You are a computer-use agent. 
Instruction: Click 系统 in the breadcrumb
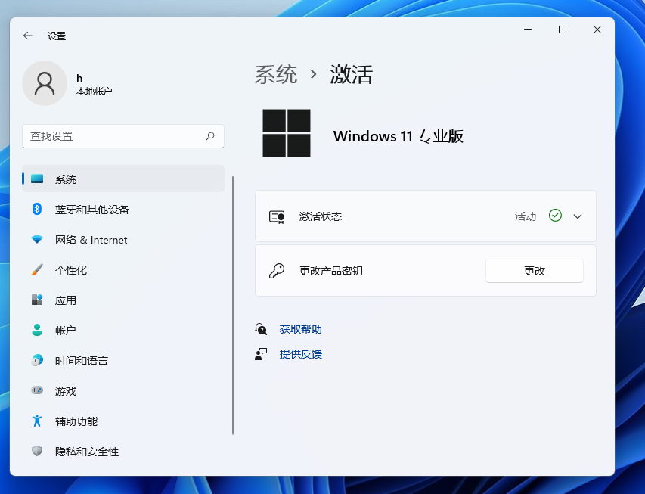tap(275, 74)
